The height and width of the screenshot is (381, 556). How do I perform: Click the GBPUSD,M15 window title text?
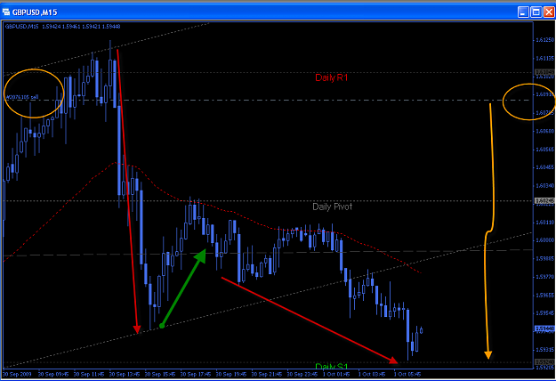click(35, 12)
